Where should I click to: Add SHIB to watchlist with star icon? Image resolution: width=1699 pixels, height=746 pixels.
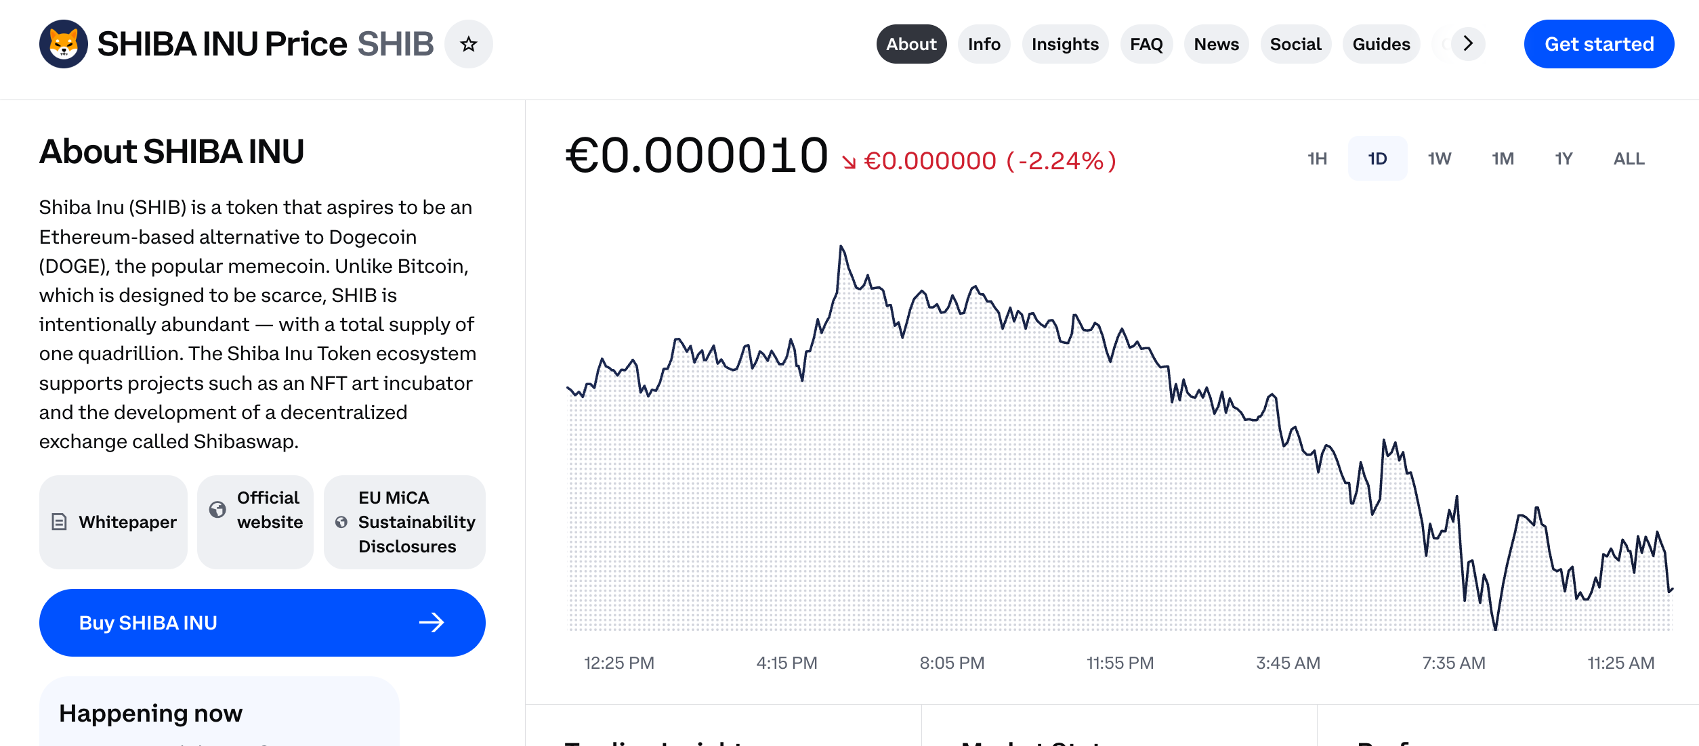click(x=468, y=44)
